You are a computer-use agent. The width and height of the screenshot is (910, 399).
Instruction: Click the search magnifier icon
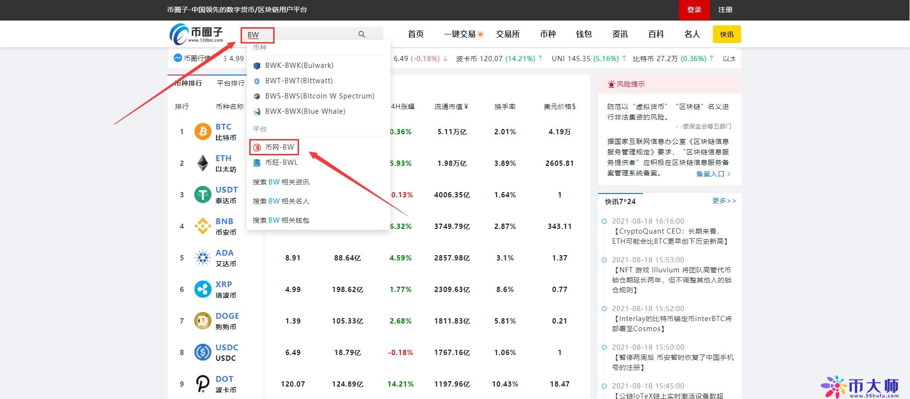tap(362, 34)
